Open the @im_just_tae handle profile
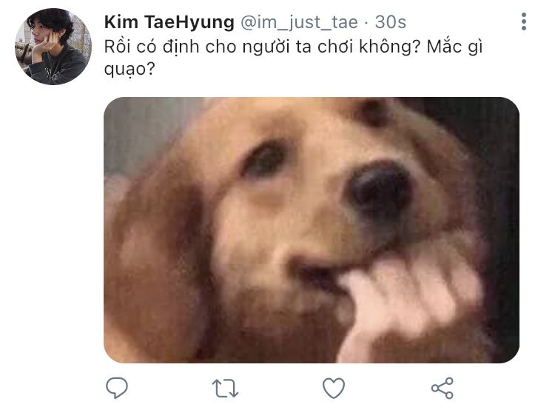 tap(300, 23)
